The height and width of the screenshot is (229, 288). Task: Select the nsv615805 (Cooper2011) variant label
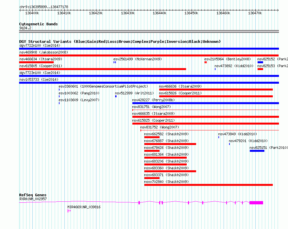coord(41,66)
